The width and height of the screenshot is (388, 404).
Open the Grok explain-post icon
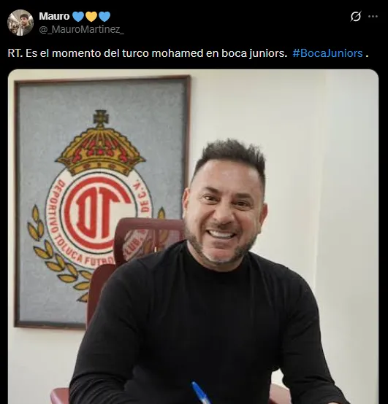[x=356, y=17]
